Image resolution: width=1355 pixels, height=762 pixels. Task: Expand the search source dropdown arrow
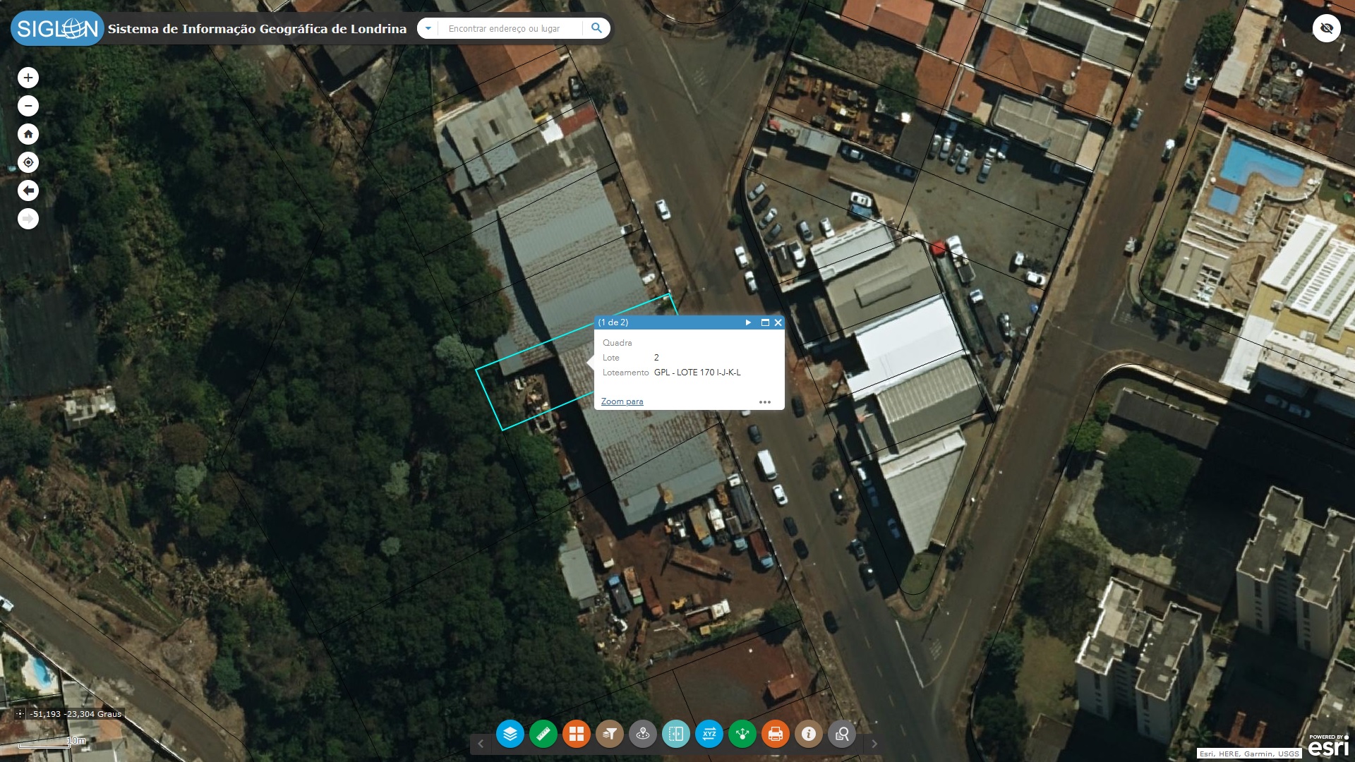pos(428,28)
